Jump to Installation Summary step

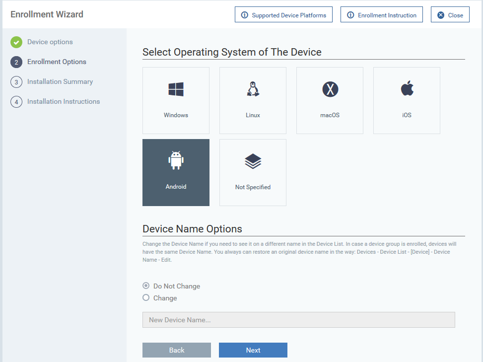pos(52,82)
